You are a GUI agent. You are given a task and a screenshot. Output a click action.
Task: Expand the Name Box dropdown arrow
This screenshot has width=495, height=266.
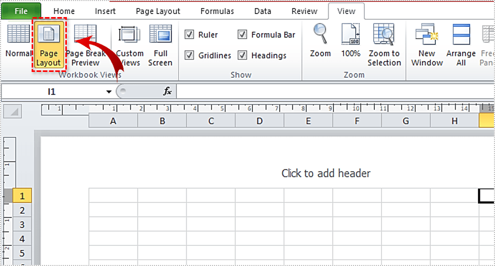click(x=109, y=92)
